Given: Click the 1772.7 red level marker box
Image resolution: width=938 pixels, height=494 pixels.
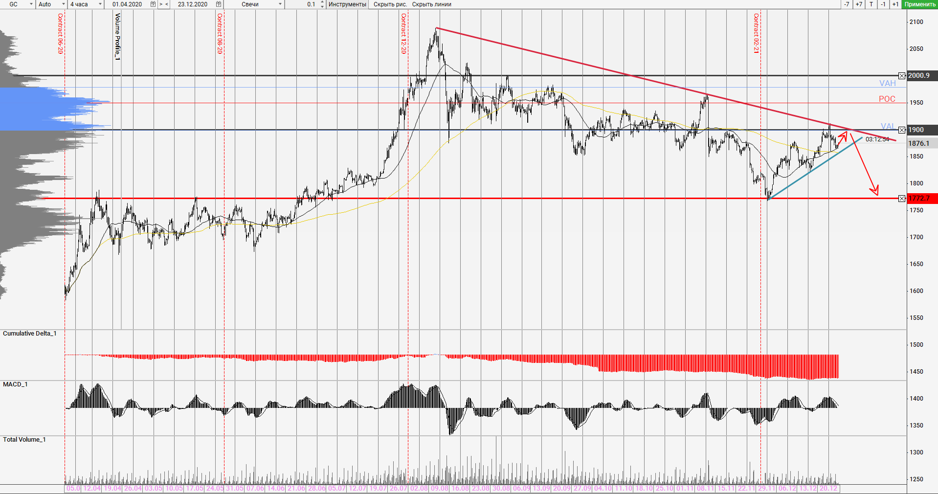Looking at the screenshot, I should pyautogui.click(x=902, y=199).
